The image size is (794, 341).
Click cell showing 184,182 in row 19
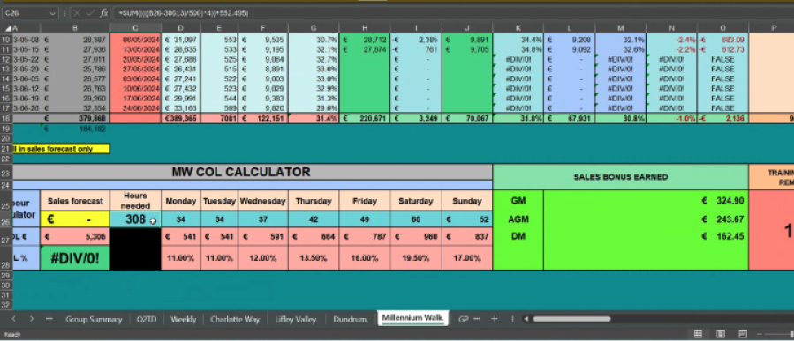pyautogui.click(x=75, y=129)
